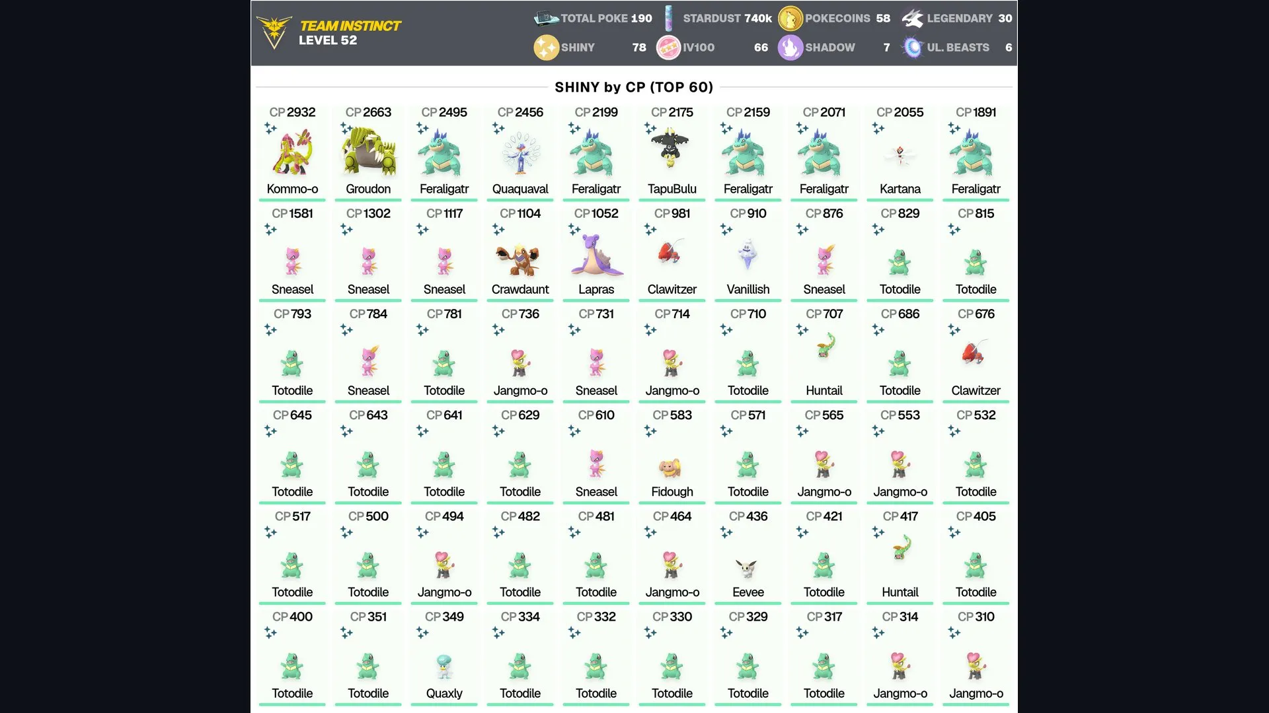The height and width of the screenshot is (713, 1269).
Task: Click the Pokecoins gold coin icon
Action: tap(790, 18)
